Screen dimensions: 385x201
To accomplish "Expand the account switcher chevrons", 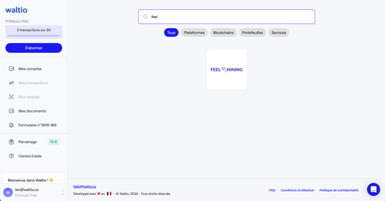I will (x=63, y=192).
